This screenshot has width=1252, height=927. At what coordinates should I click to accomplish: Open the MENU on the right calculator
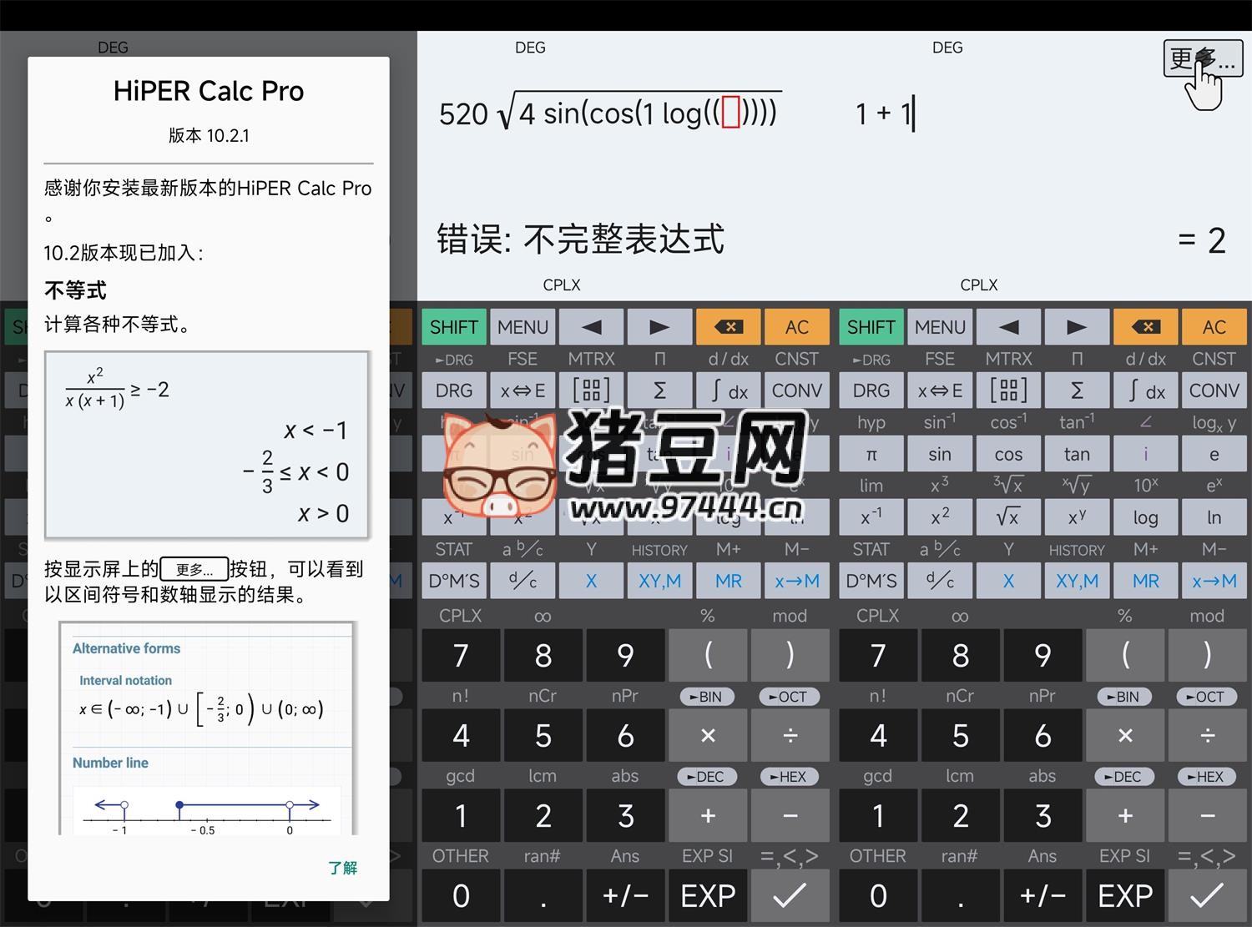(940, 326)
